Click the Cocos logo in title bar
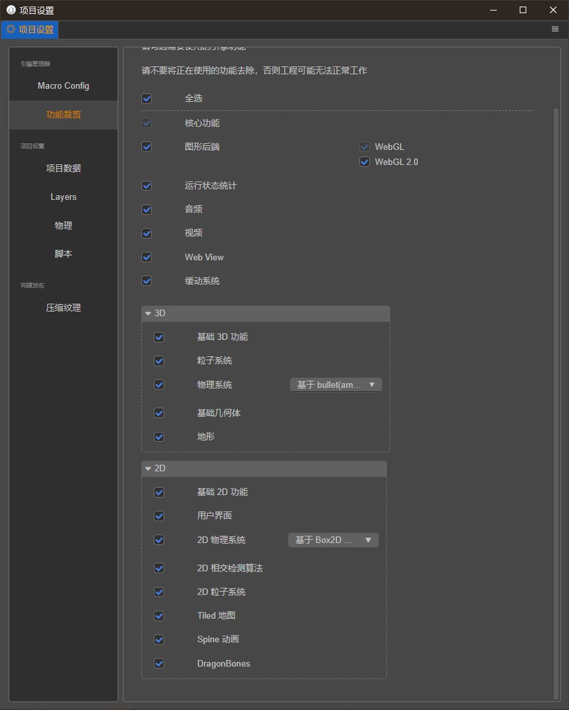This screenshot has width=569, height=710. (11, 10)
